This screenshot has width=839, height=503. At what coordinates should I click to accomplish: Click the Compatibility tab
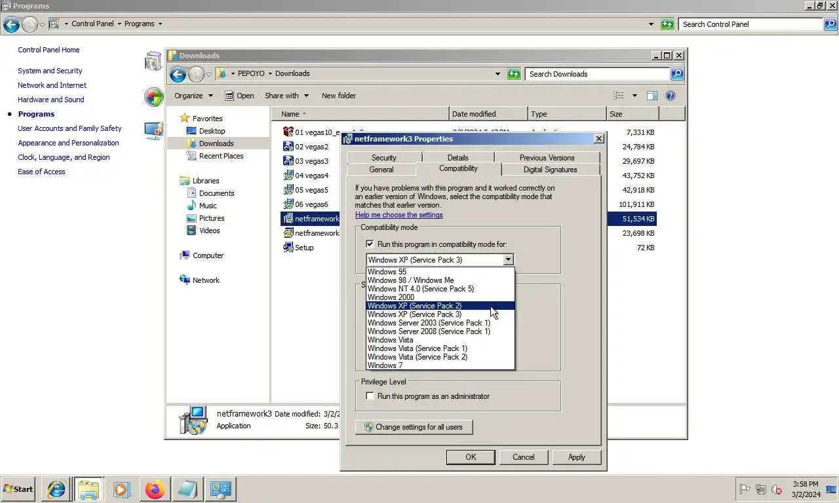(x=458, y=169)
